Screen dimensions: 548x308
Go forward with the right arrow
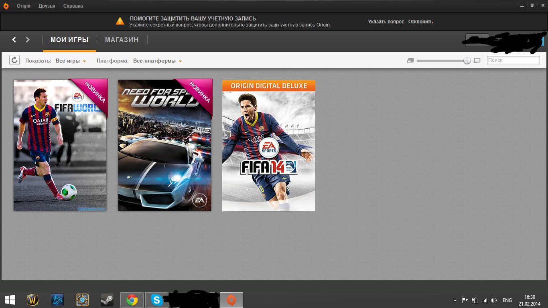tap(28, 40)
